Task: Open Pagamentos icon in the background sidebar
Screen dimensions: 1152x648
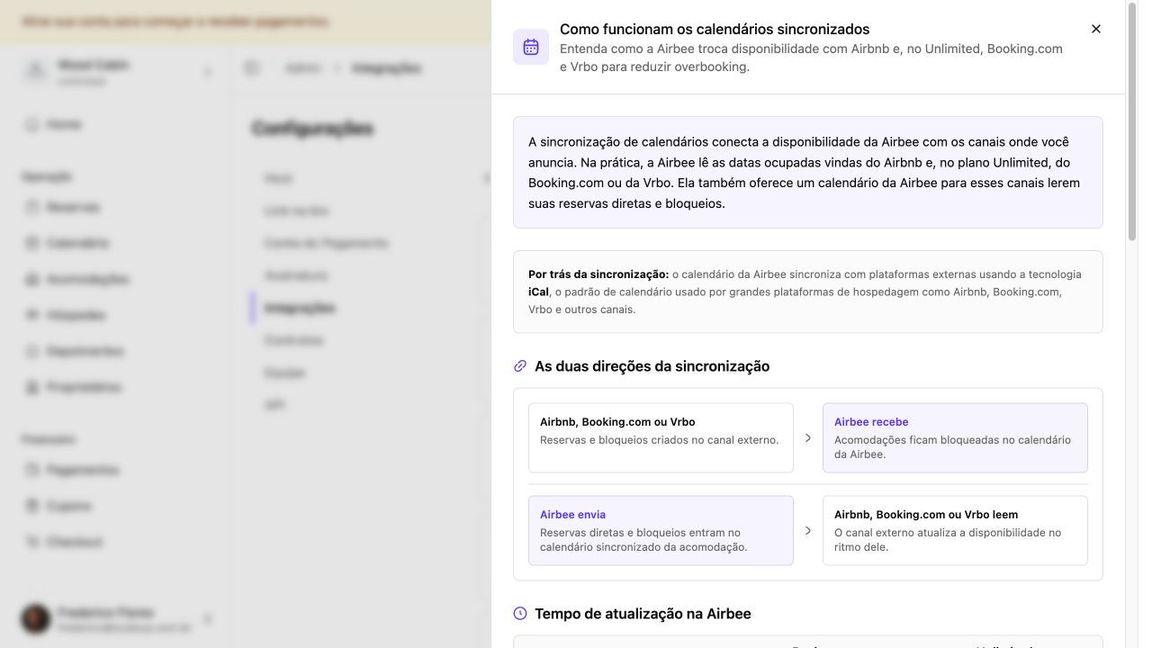Action: [x=32, y=470]
